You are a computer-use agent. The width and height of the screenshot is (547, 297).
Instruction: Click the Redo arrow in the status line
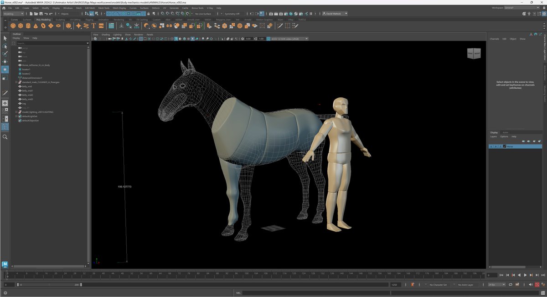click(x=51, y=14)
